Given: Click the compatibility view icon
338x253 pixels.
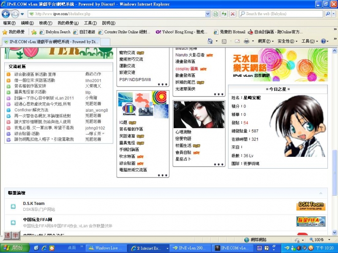Looking at the screenshot, I should click(215, 14).
